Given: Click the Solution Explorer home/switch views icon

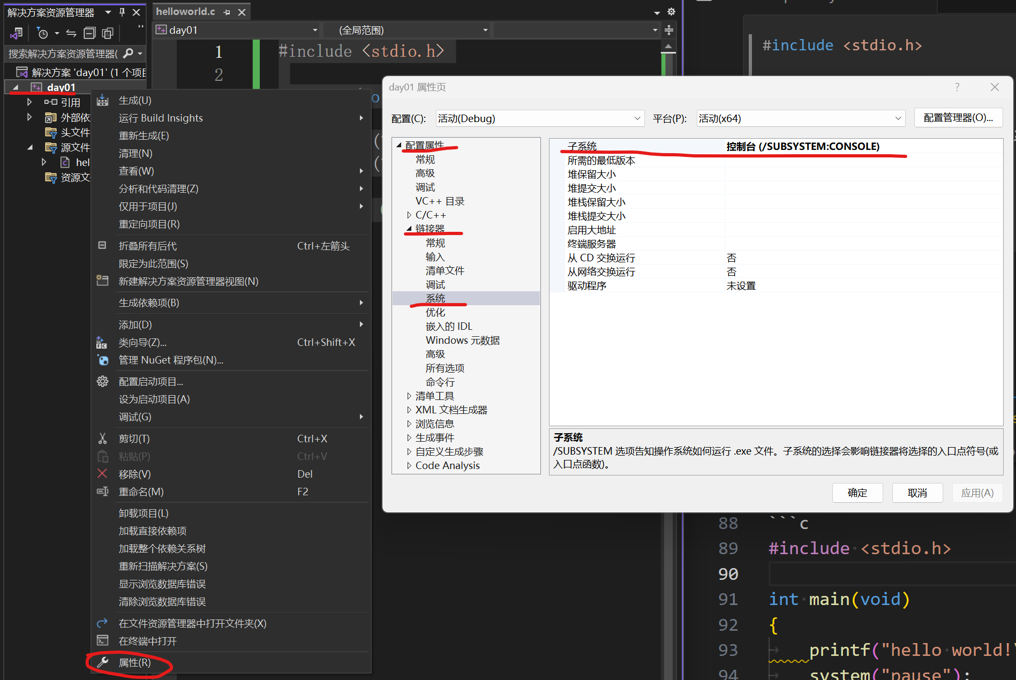Looking at the screenshot, I should [x=16, y=33].
